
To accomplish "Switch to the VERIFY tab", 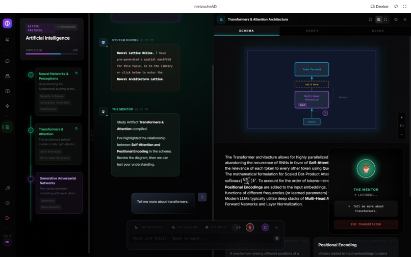I will [x=312, y=31].
